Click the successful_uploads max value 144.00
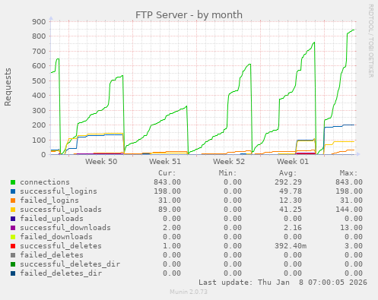 coord(349,210)
